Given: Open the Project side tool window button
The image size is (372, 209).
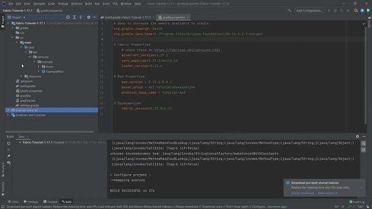Looking at the screenshot, I should tap(2, 22).
